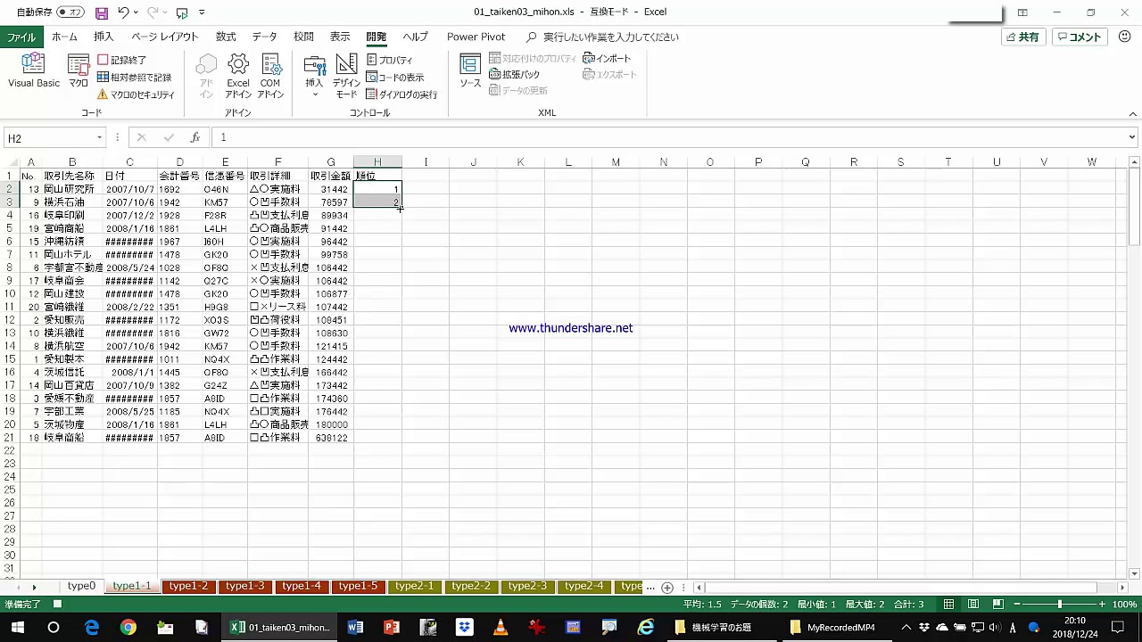
Task: Adjust the zoom slider in status bar
Action: coord(1060,605)
